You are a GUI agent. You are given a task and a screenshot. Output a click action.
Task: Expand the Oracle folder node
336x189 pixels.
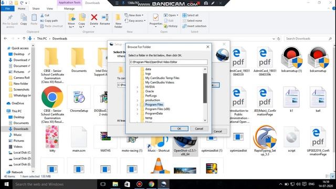tap(138, 91)
